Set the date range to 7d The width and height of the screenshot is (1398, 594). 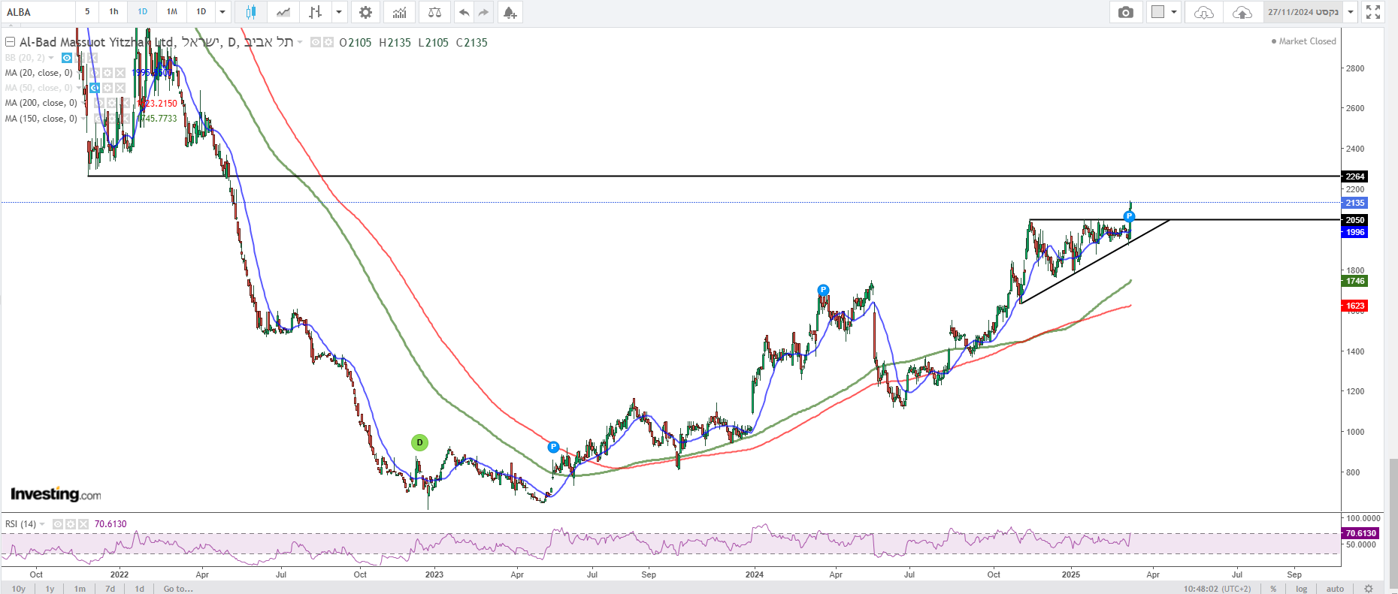110,589
